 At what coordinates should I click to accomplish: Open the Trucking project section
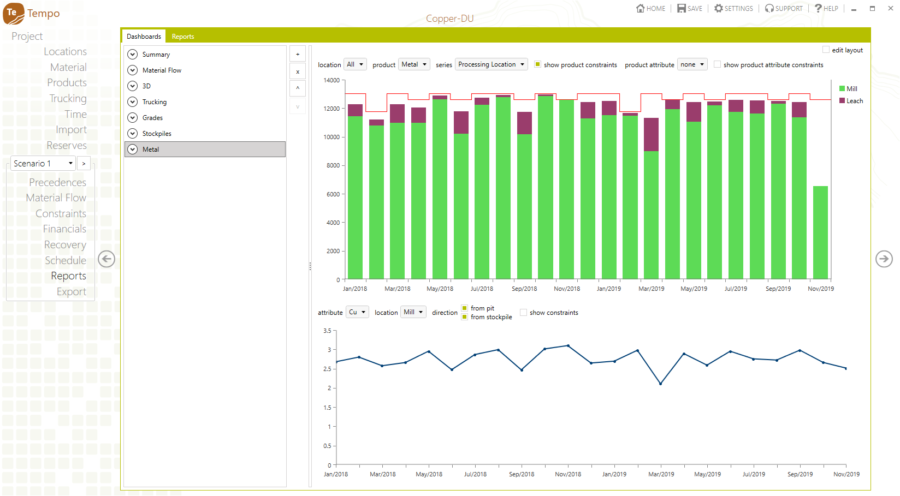[x=68, y=98]
